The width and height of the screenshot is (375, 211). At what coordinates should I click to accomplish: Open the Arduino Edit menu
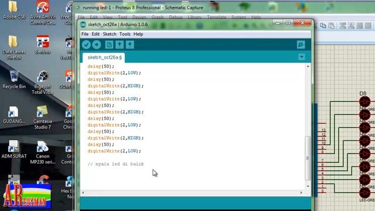tap(96, 34)
